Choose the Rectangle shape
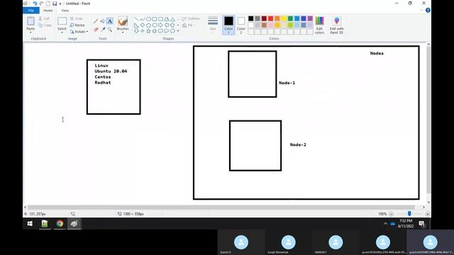Screen dimensions: 454x255 [x=155, y=19]
